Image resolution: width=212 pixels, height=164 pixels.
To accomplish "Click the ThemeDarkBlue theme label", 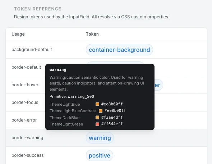I will (x=64, y=118).
